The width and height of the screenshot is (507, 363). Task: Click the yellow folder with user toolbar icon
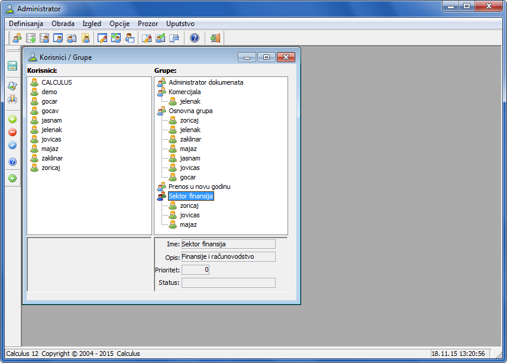pyautogui.click(x=86, y=38)
